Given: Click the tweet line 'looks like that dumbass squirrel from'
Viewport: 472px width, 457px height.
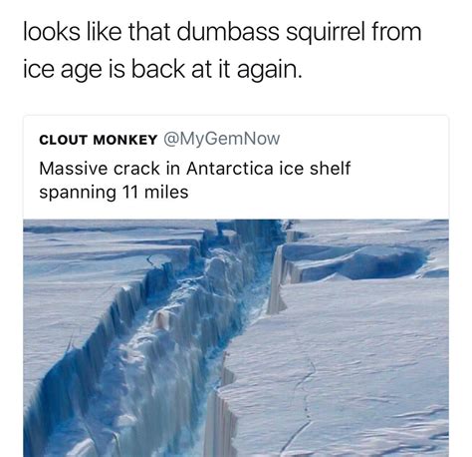Looking at the screenshot, I should (222, 32).
